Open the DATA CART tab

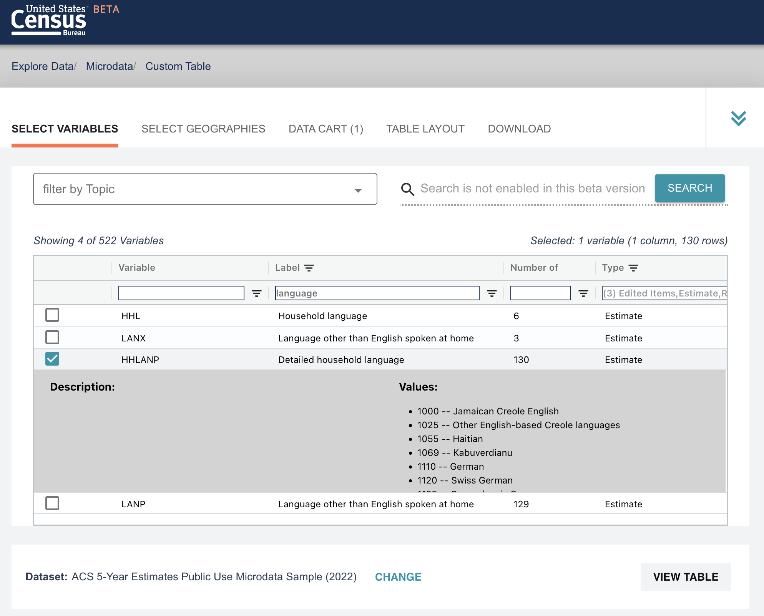[326, 129]
